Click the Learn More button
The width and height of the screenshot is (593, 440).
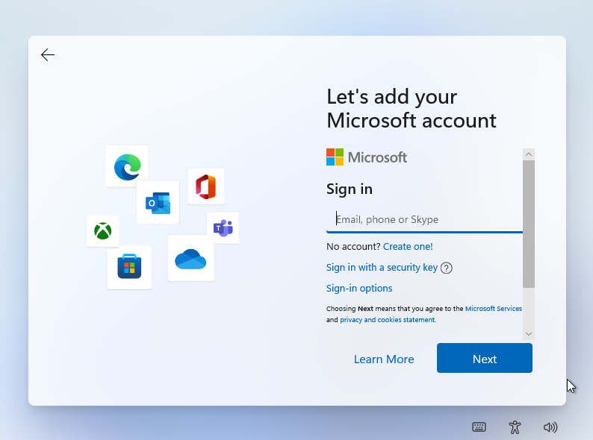[x=384, y=359]
